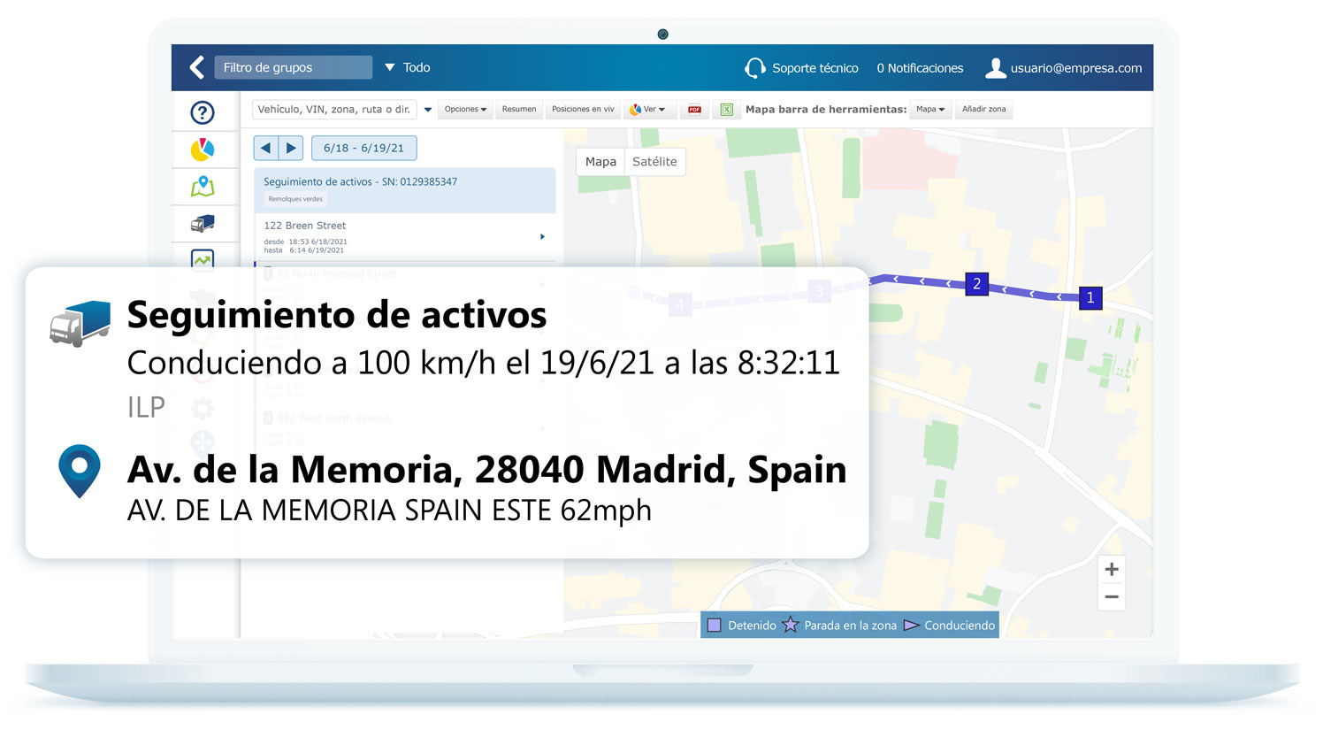Click the Remolques verdes tag
Screen dimensions: 1323x745
click(x=295, y=199)
